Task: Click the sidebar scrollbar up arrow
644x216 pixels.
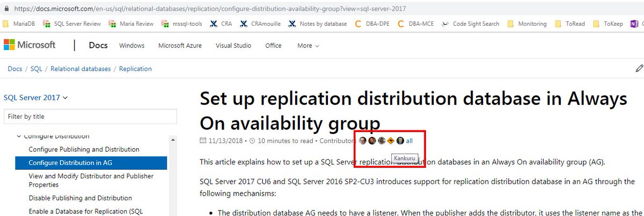Action: click(172, 140)
